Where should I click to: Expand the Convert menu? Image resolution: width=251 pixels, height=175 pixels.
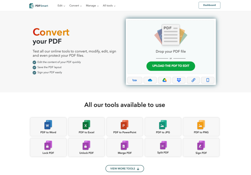click(75, 6)
